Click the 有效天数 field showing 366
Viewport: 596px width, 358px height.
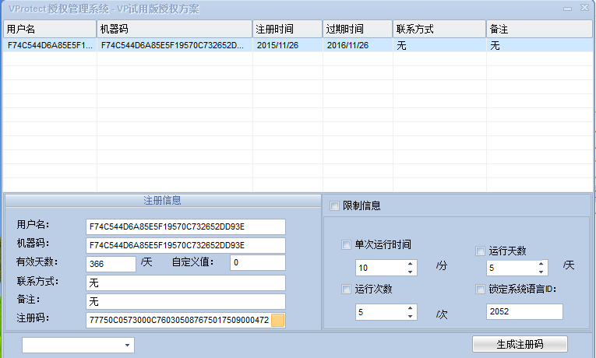click(111, 264)
